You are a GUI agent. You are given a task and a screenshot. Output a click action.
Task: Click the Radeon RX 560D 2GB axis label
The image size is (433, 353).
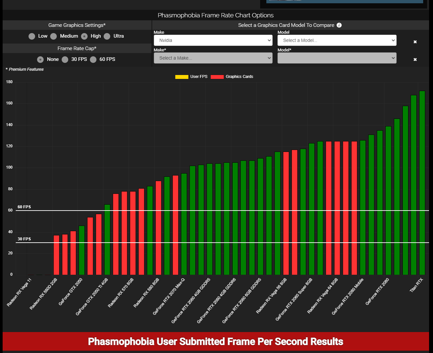point(43,294)
